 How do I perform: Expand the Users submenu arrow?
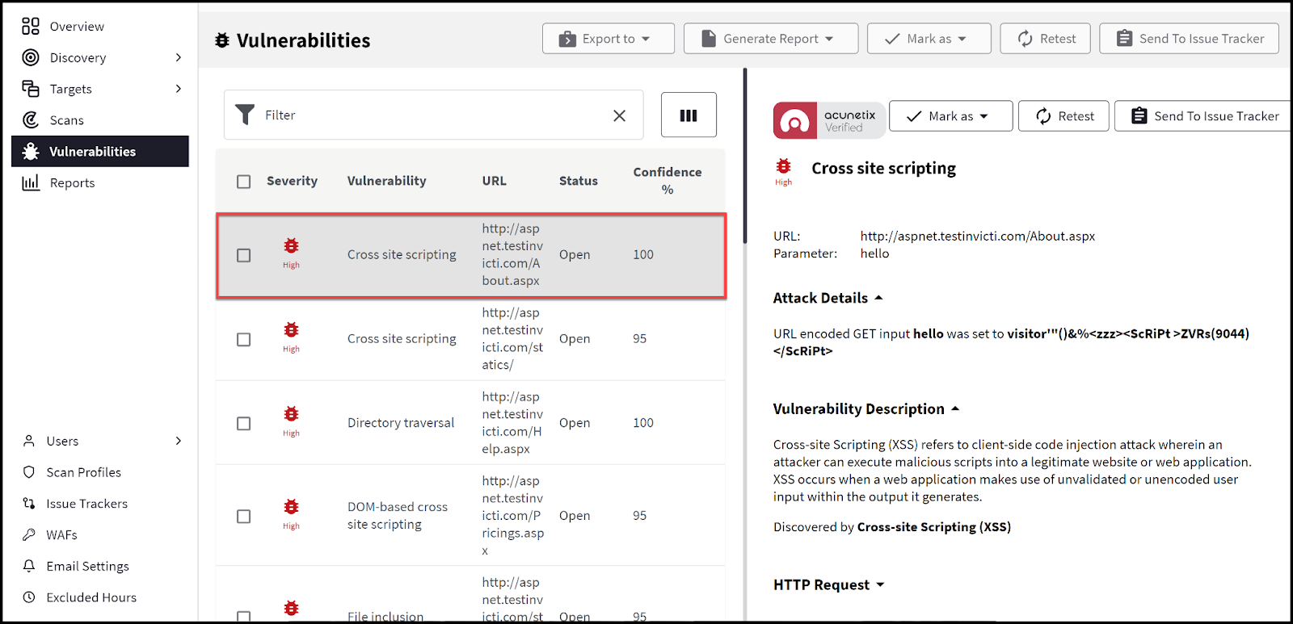pyautogui.click(x=179, y=441)
